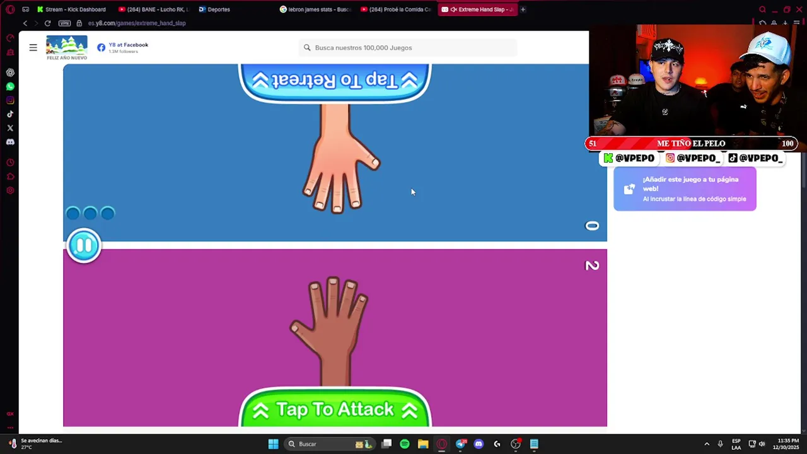Click the microphone tray icon
This screenshot has width=807, height=454.
(720, 444)
